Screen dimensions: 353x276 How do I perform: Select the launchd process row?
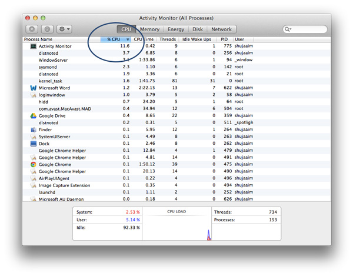tap(176, 192)
